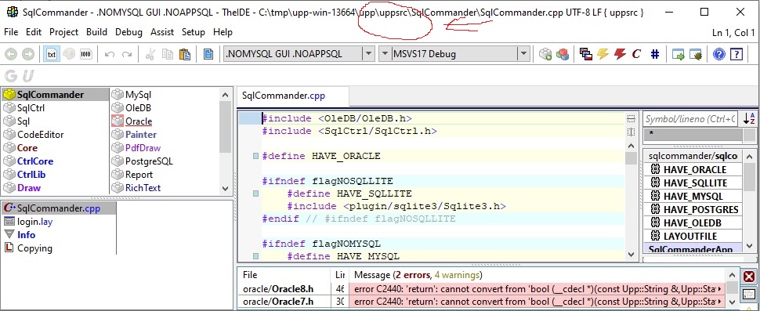The height and width of the screenshot is (311, 760).
Task: Toggle alphabetical A-Z sort of symbols
Action: click(x=749, y=119)
